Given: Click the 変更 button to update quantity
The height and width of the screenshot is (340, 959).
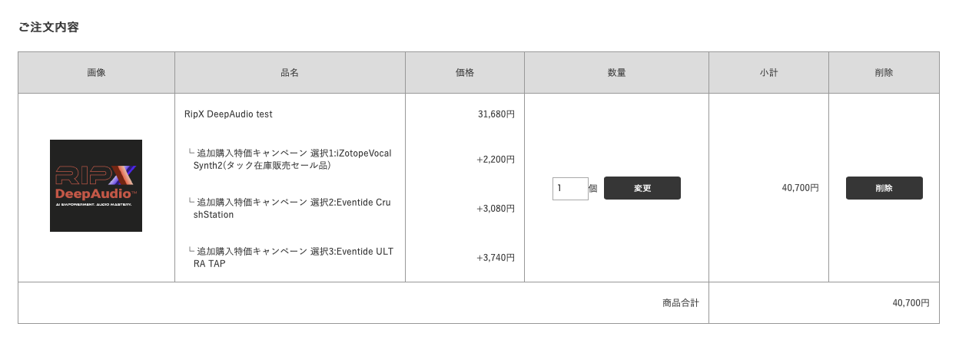Looking at the screenshot, I should point(642,188).
